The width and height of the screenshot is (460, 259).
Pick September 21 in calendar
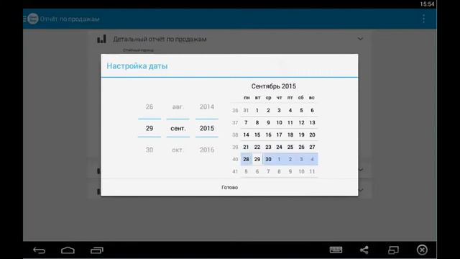[246, 147]
